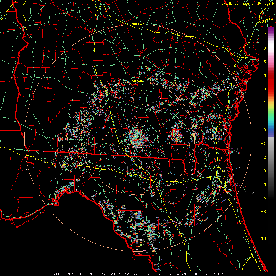Image resolution: width=276 pixels, height=276 pixels.
Task: Click the -3 value on color scale
Action: [263, 171]
